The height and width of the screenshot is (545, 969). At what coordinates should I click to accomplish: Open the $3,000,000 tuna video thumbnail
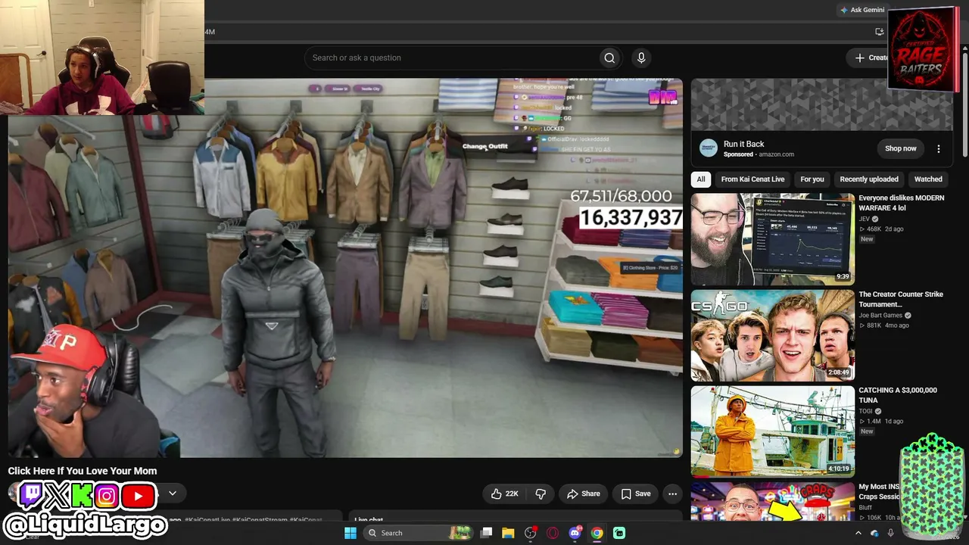pos(772,431)
